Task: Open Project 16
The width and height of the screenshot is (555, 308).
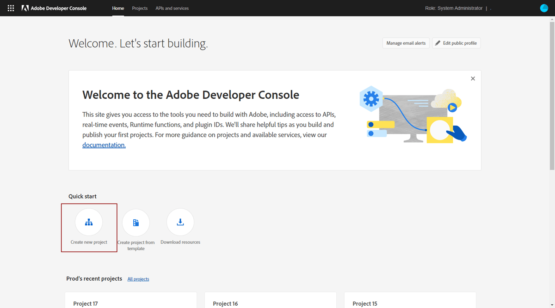Action: click(225, 303)
